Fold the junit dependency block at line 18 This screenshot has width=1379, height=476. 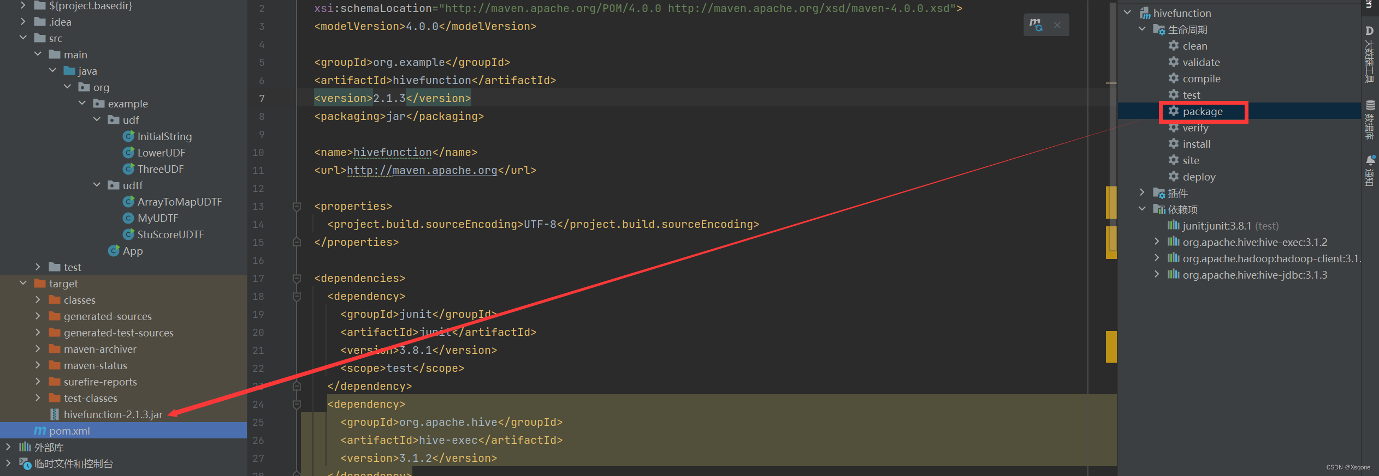297,297
